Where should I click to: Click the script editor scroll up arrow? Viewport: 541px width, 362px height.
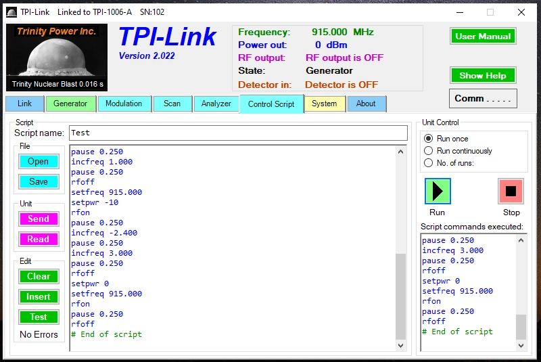point(400,152)
